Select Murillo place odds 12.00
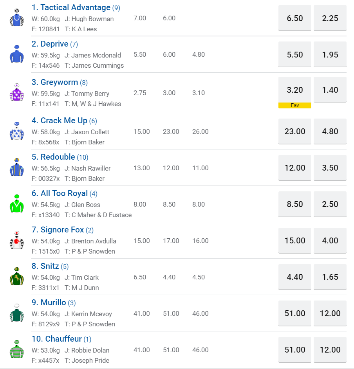 (330, 313)
